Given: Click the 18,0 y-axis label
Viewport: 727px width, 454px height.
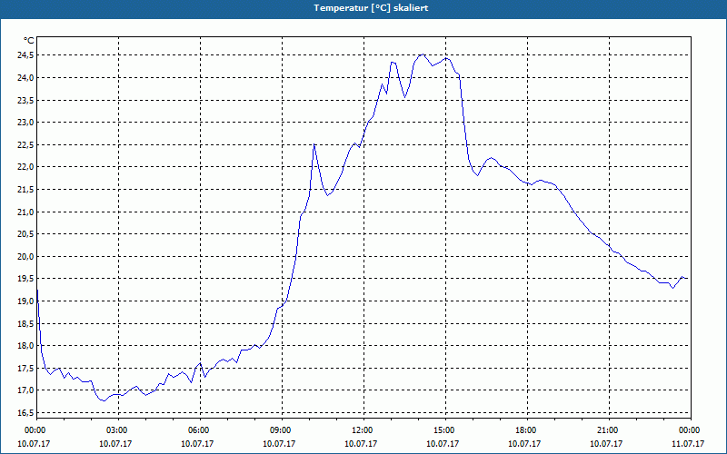Looking at the screenshot, I should pos(25,346).
